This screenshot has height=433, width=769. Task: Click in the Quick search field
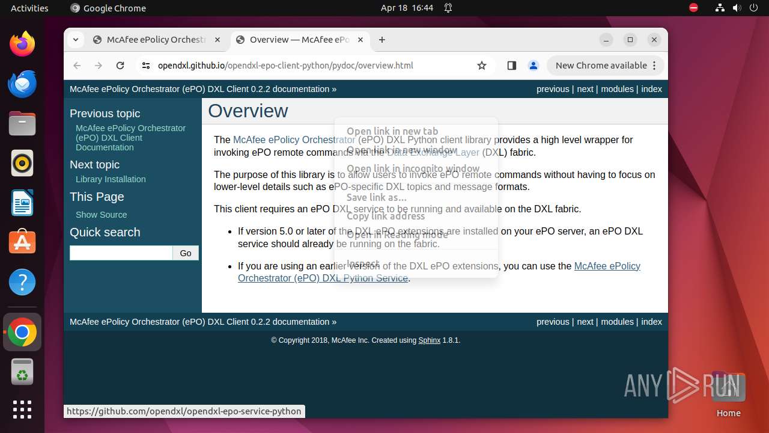point(121,253)
